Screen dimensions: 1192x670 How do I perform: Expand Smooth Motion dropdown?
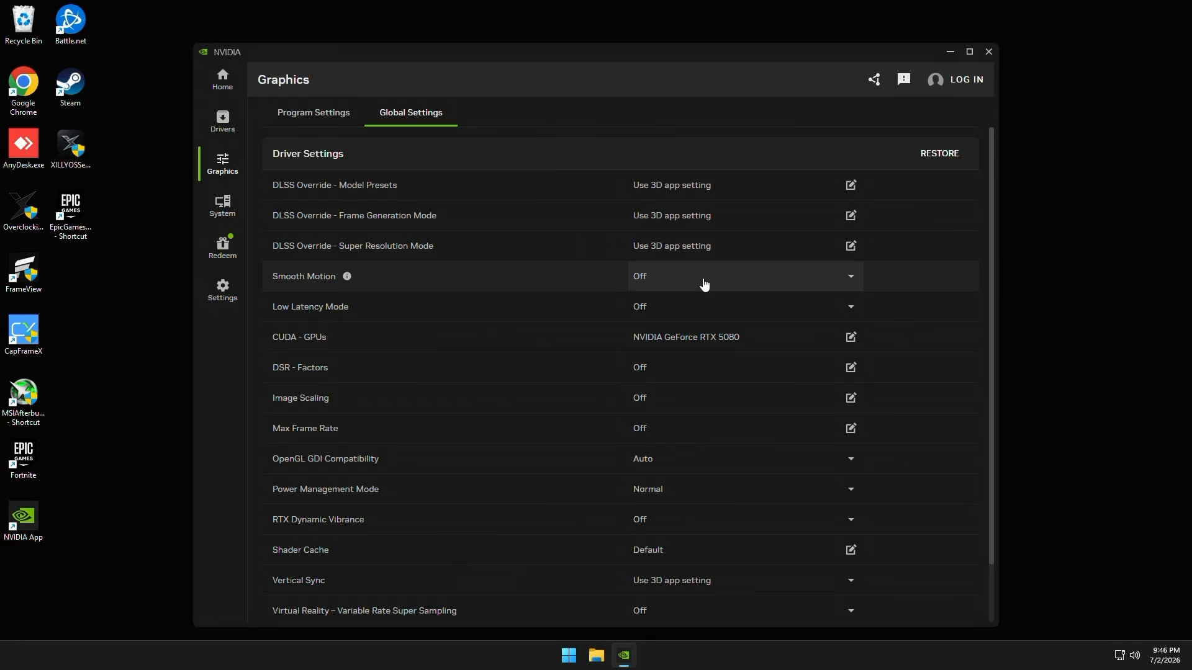745,276
